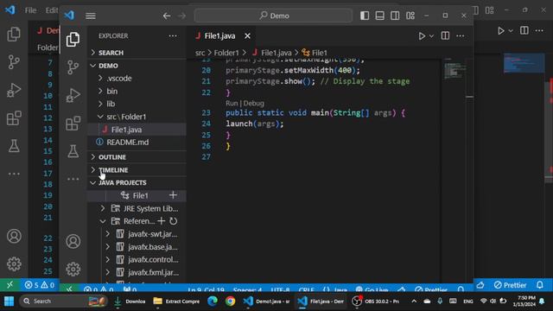Image resolution: width=553 pixels, height=311 pixels.
Task: Open File1.java in the explorer tree
Action: pyautogui.click(x=137, y=130)
